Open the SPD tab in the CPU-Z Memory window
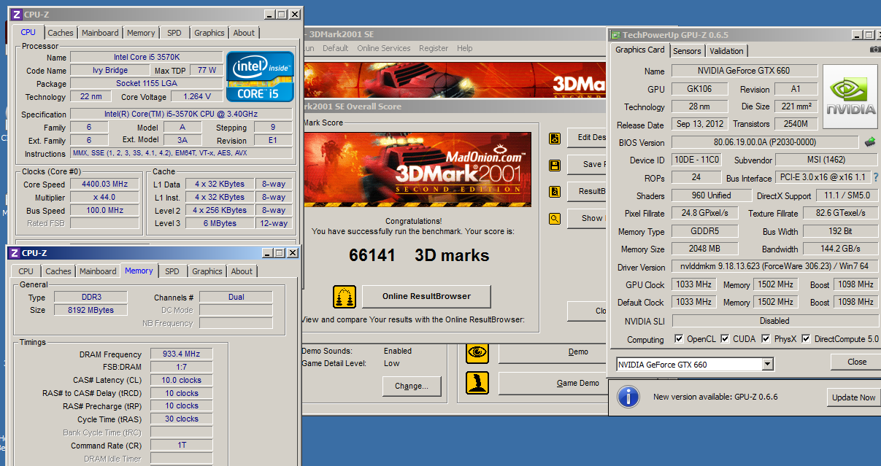 tap(172, 271)
